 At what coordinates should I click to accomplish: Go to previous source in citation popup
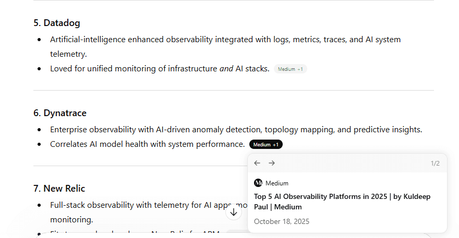(x=257, y=163)
